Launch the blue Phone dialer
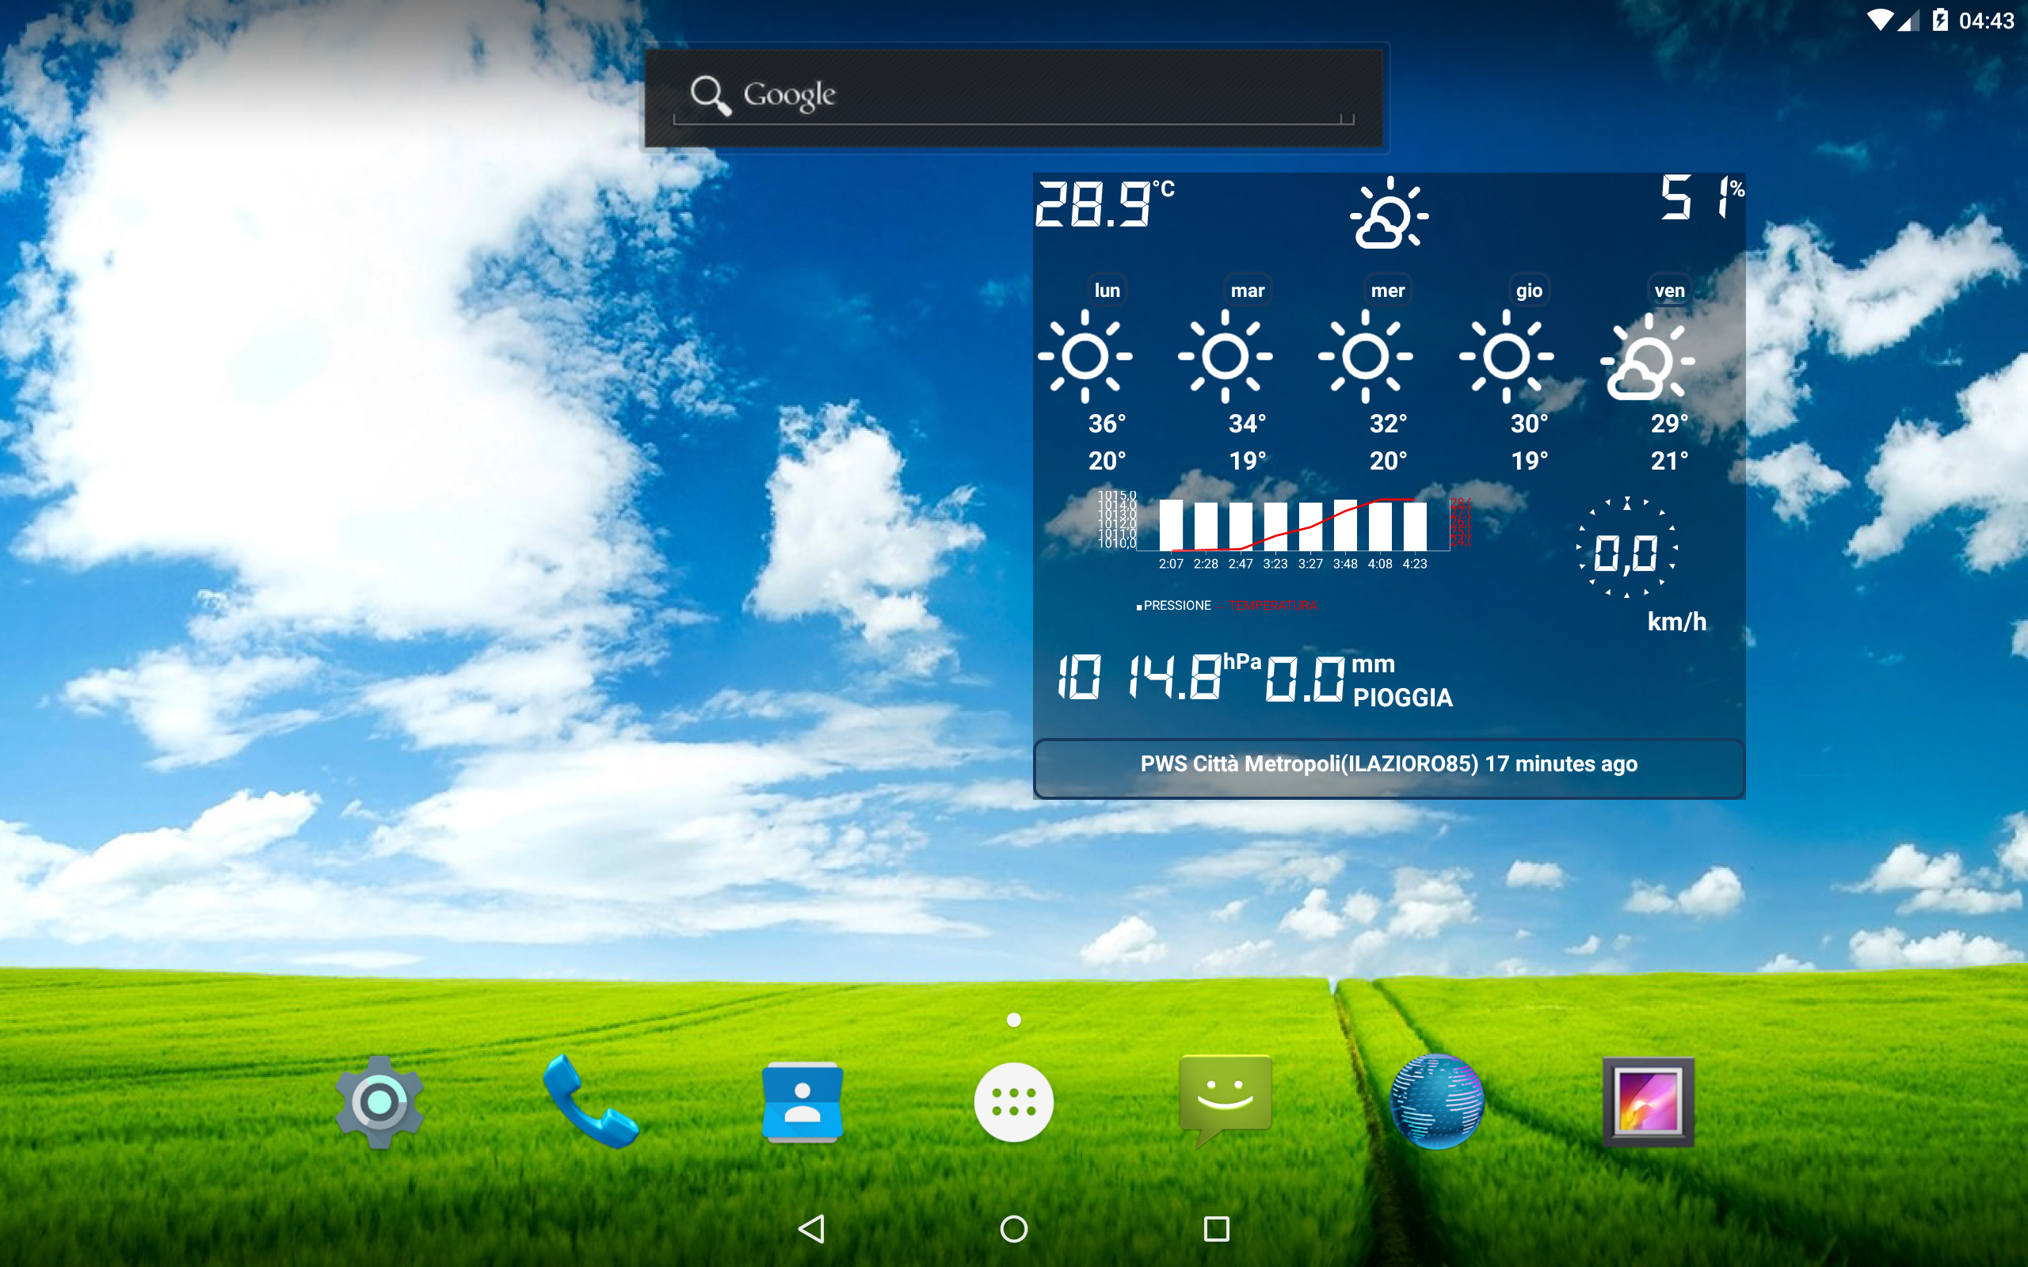 click(x=590, y=1102)
